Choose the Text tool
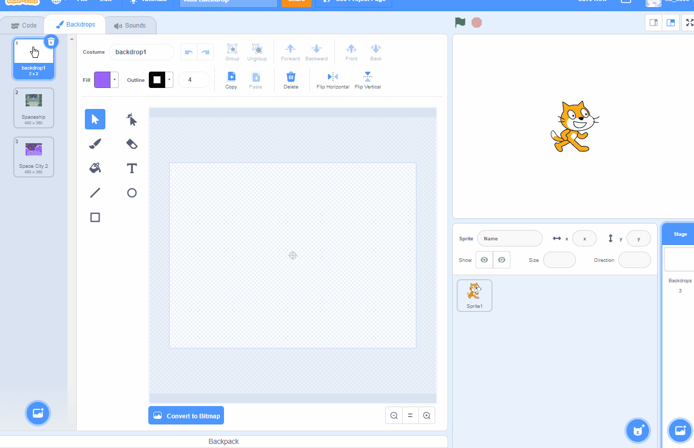 (131, 168)
